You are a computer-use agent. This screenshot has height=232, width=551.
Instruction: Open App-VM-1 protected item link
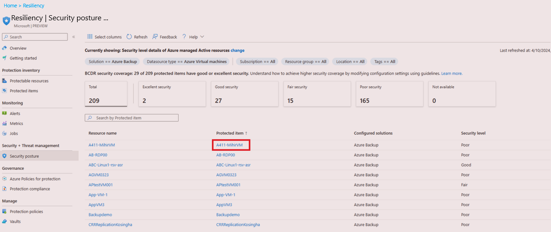[226, 195]
